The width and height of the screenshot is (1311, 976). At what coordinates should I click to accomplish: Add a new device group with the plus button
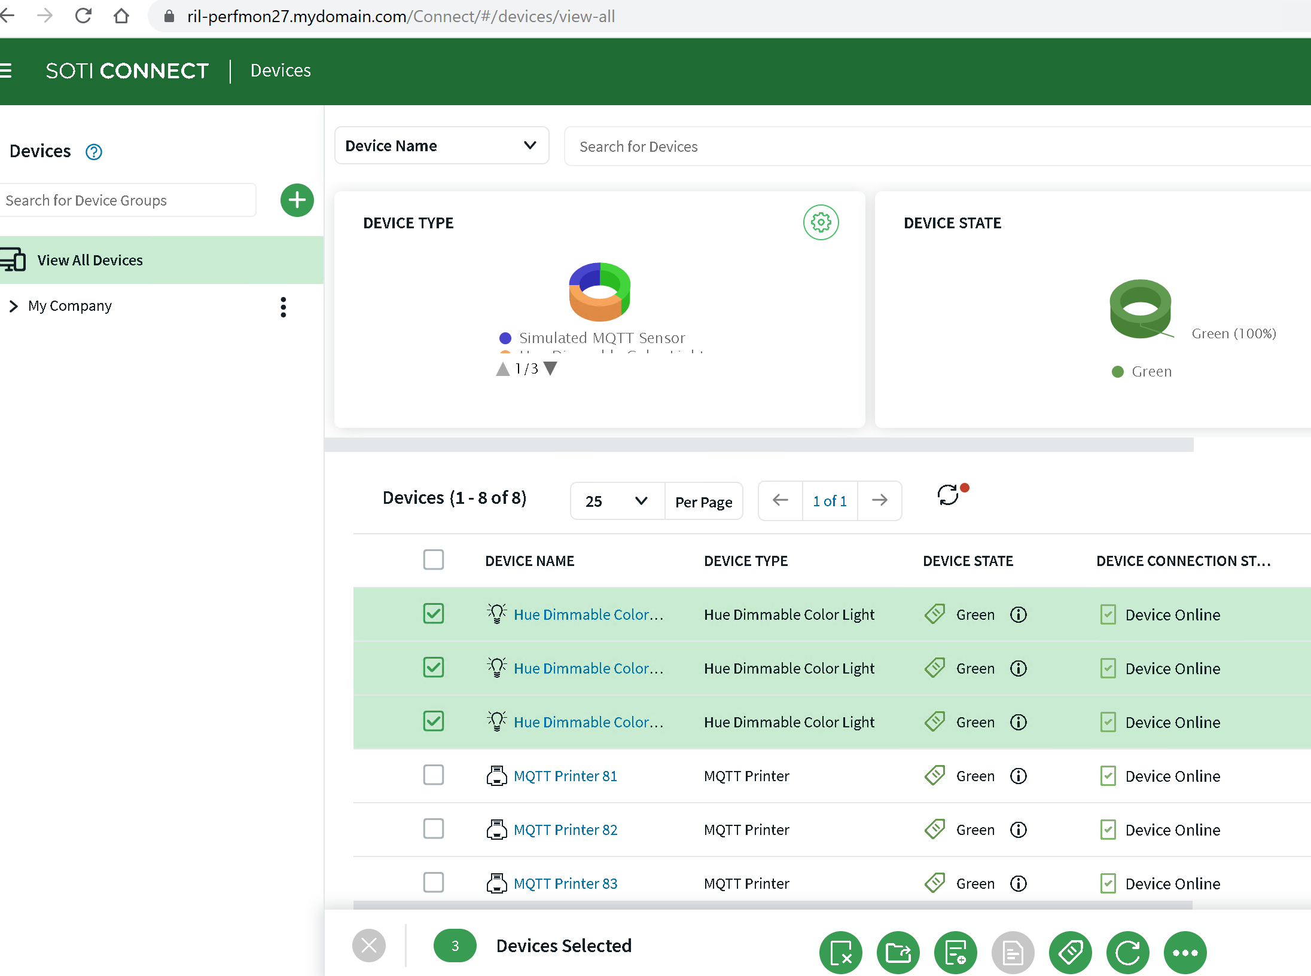pos(297,200)
